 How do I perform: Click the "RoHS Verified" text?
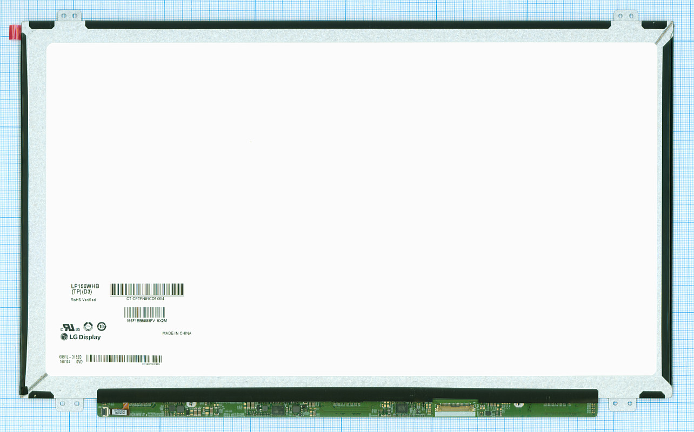coord(83,300)
